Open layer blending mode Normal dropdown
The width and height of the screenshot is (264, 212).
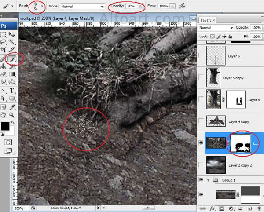216,27
